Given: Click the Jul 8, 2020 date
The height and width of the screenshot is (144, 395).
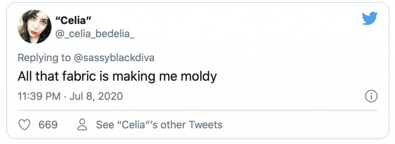Looking at the screenshot, I should 96,96.
